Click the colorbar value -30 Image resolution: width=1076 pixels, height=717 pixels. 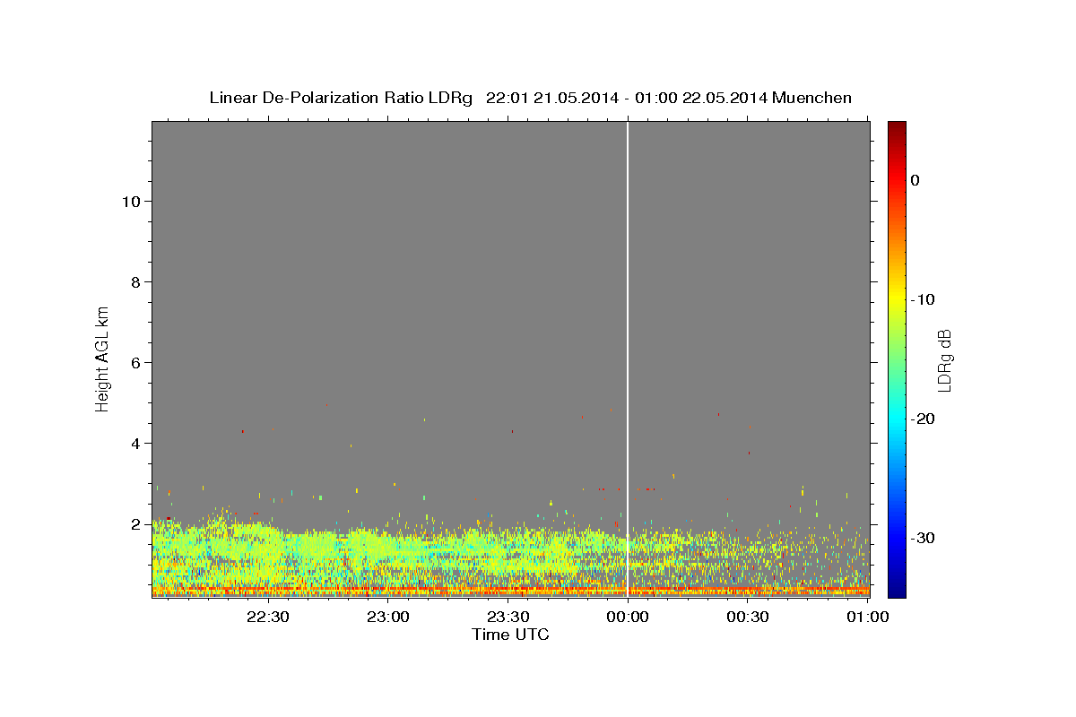click(x=923, y=538)
